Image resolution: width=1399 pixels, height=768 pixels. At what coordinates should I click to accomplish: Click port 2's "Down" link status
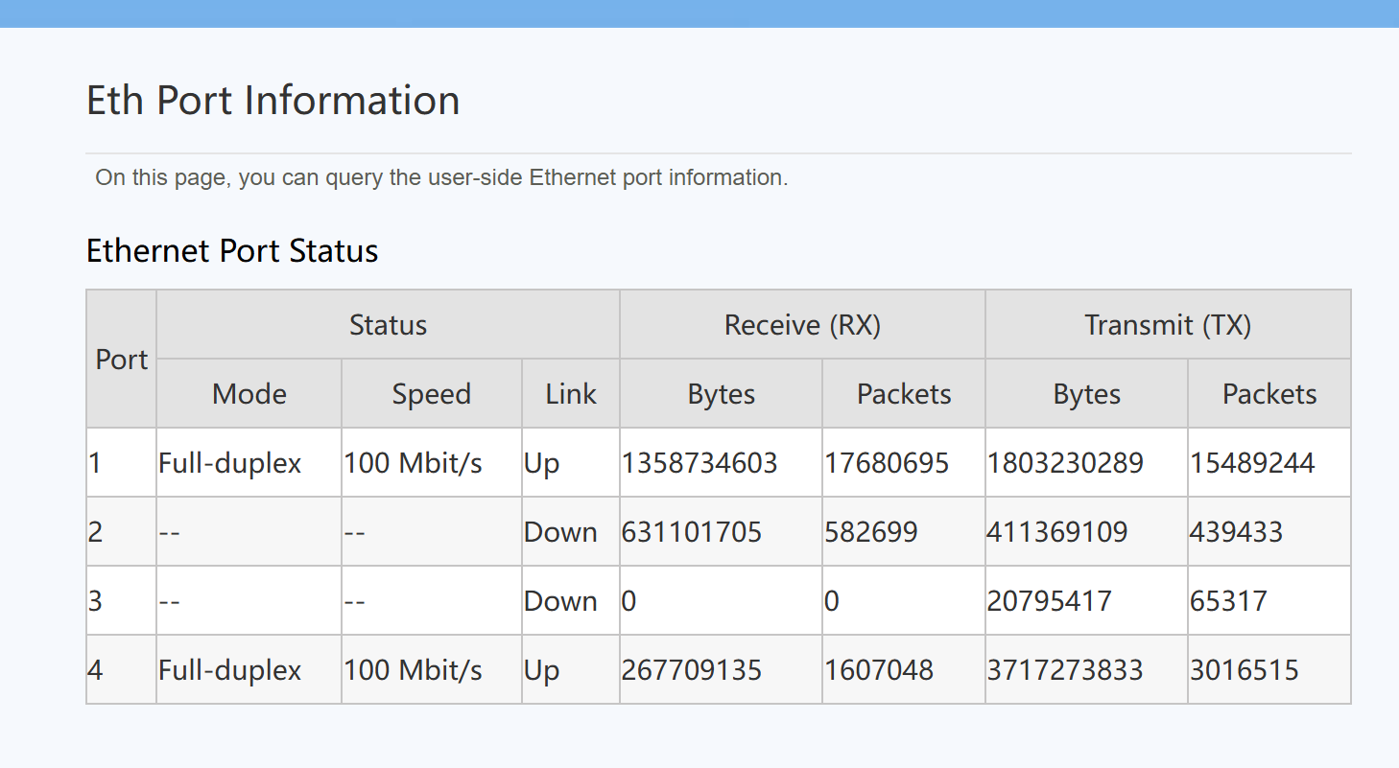(x=571, y=532)
